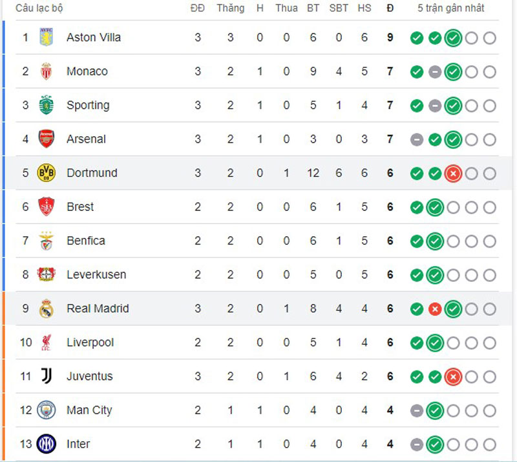Click Aston Villa's latest win icon
This screenshot has width=517, height=462.
453,38
